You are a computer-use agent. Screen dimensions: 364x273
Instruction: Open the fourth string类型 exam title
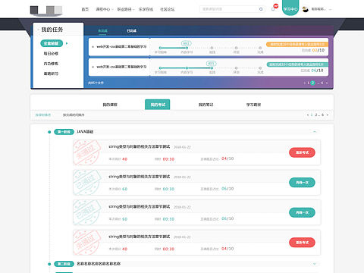[x=140, y=237]
